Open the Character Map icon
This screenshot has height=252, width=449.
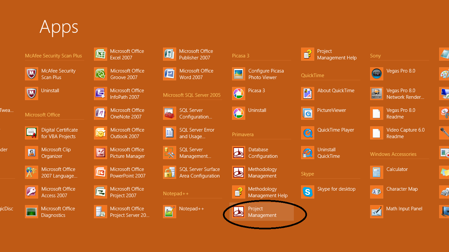coord(377,192)
